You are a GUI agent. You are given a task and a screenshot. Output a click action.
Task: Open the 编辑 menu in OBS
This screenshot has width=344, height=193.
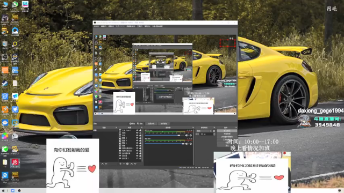(x=104, y=26)
